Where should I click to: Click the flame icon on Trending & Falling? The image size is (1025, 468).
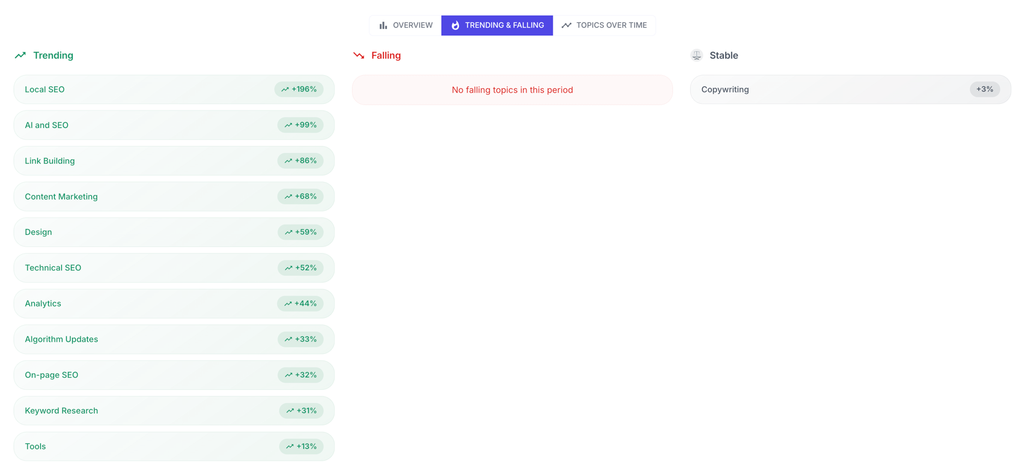click(455, 25)
